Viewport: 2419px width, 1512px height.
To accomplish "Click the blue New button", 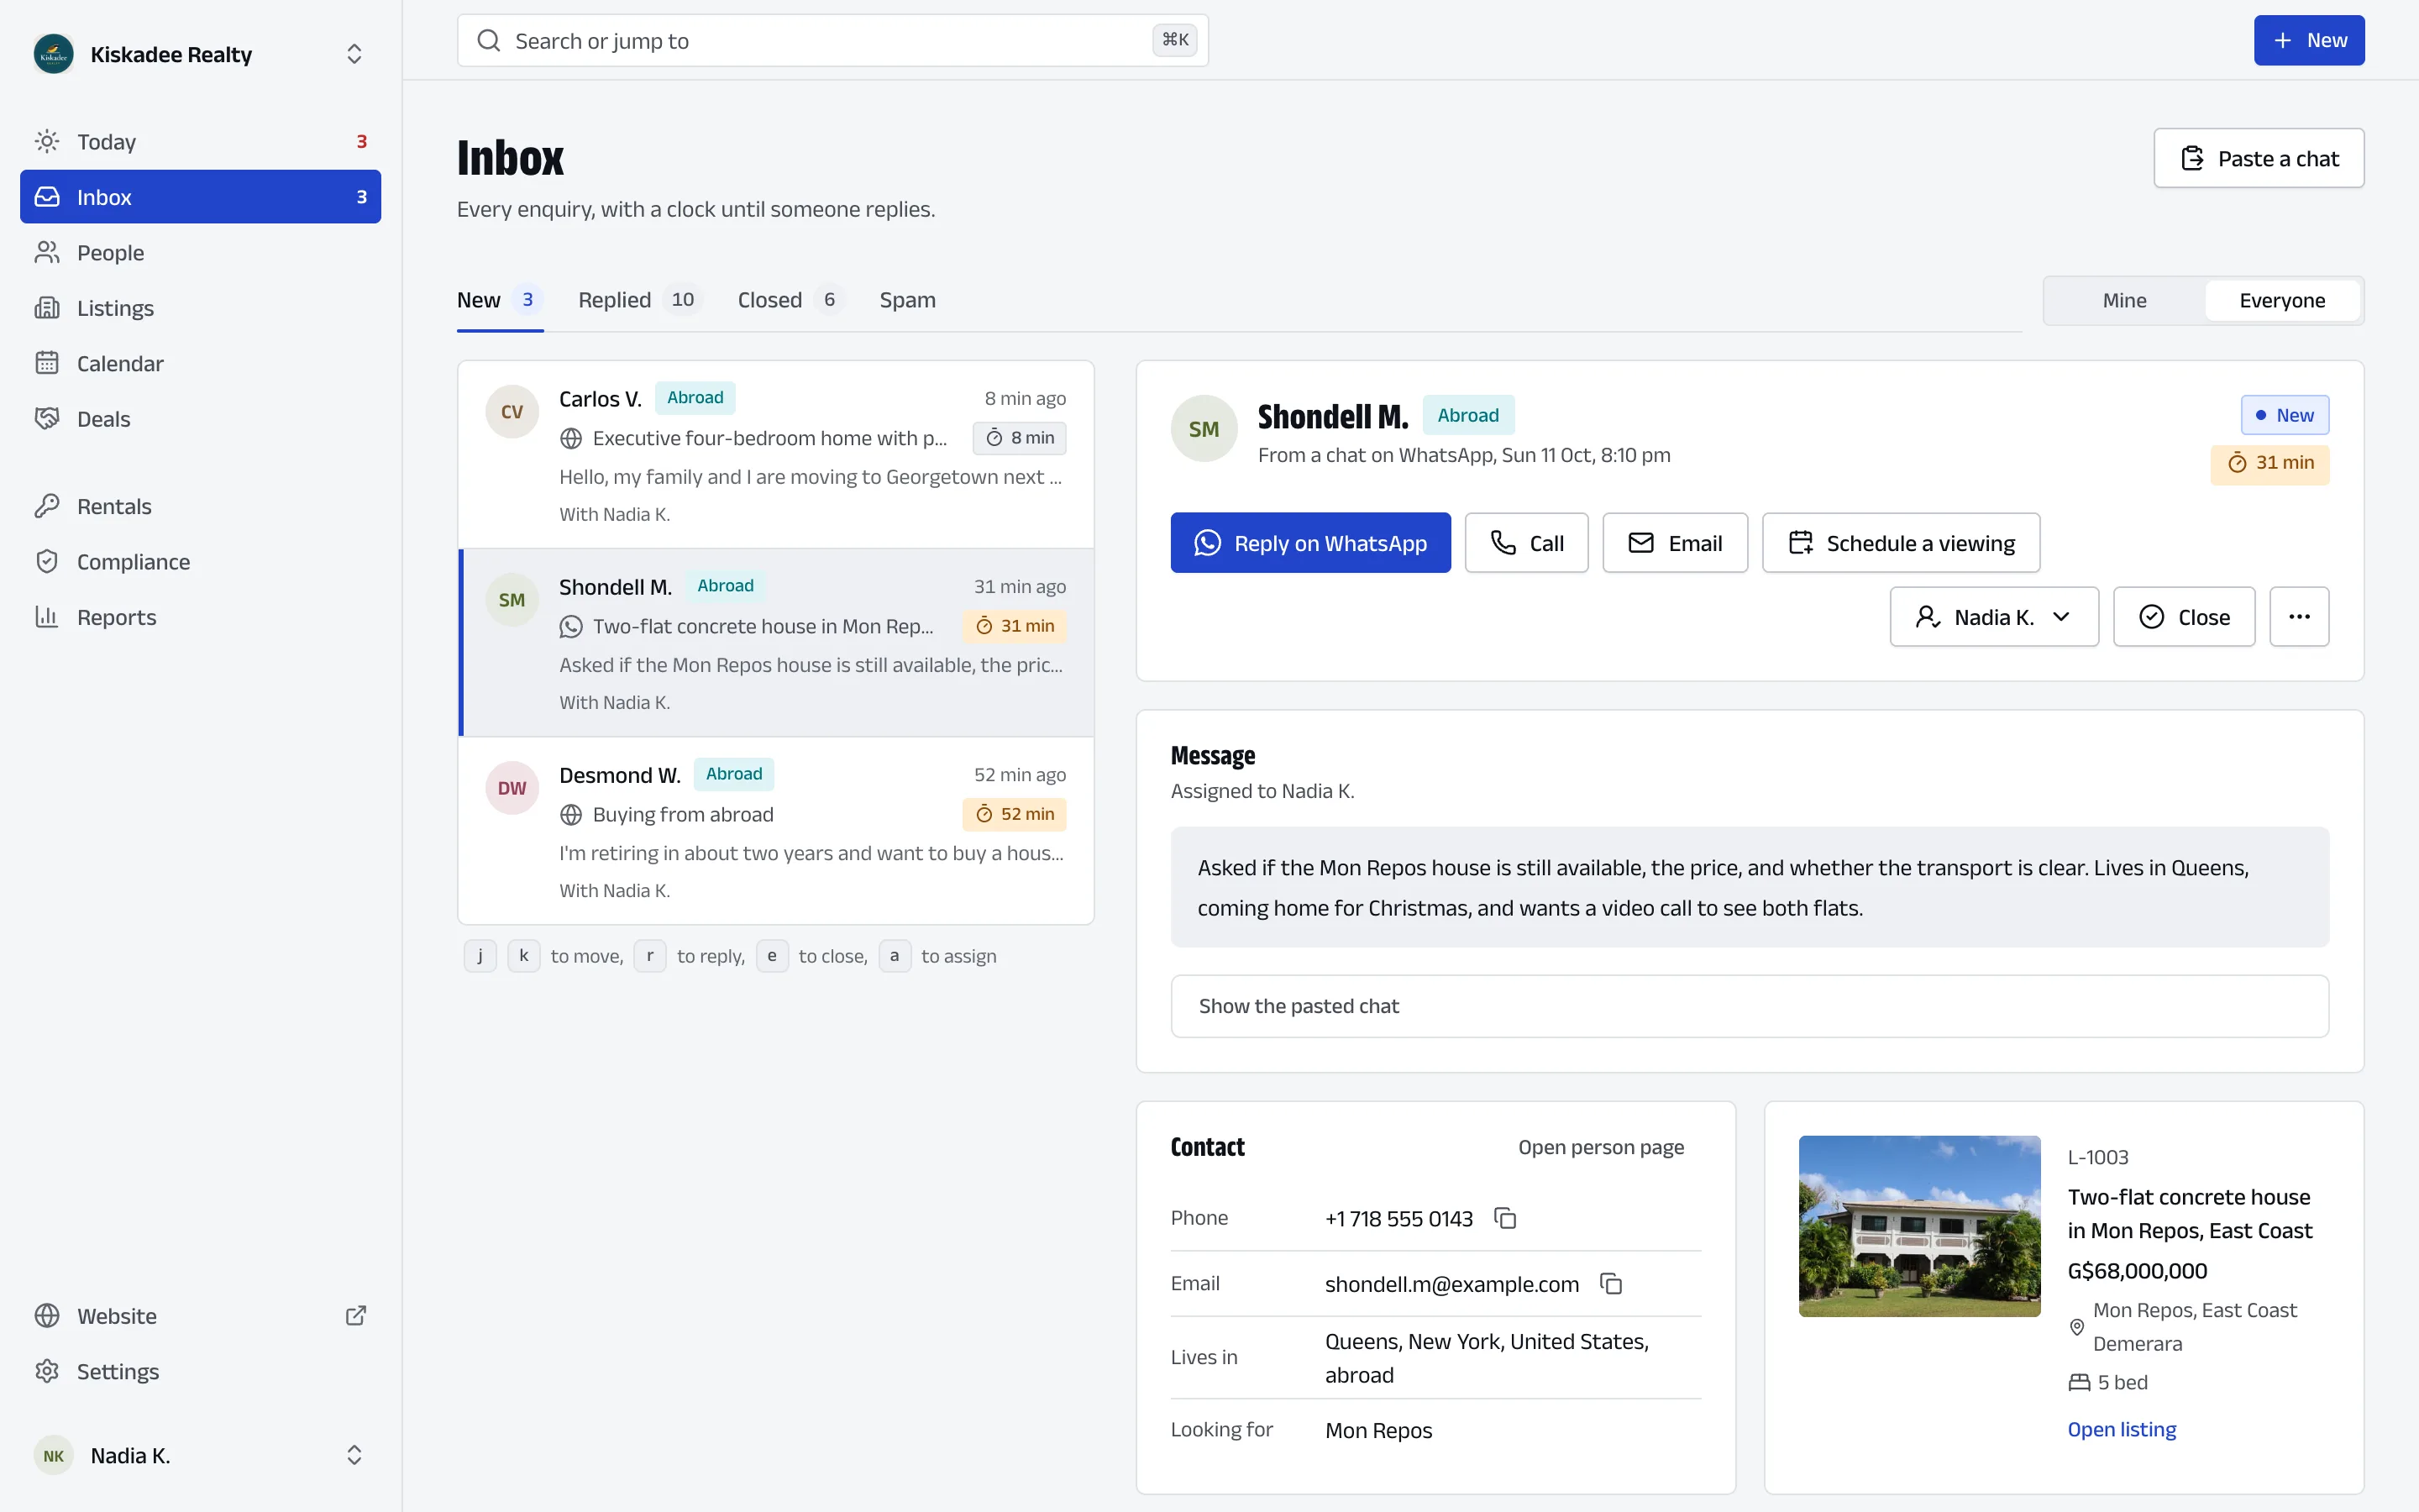I will [x=2309, y=40].
